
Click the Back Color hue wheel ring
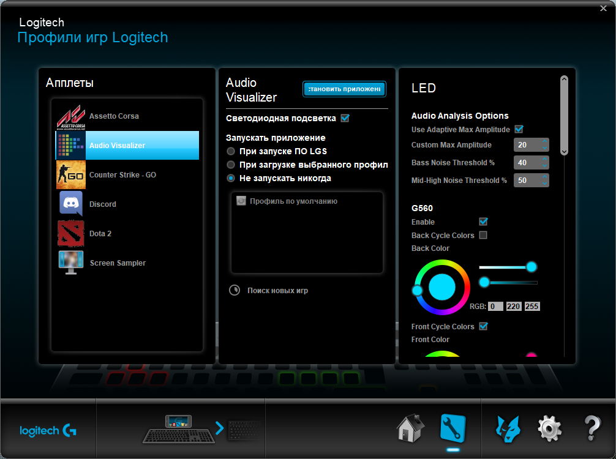442,264
